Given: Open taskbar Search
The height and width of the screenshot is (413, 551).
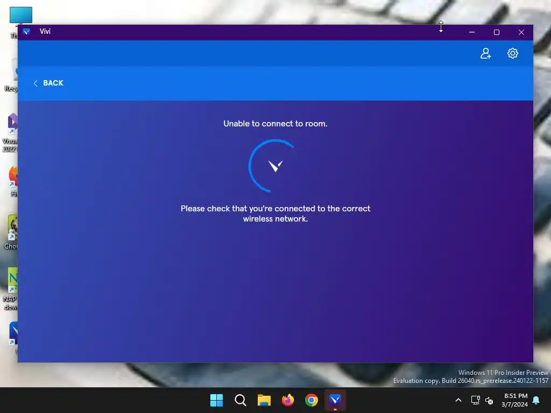Looking at the screenshot, I should click(241, 400).
